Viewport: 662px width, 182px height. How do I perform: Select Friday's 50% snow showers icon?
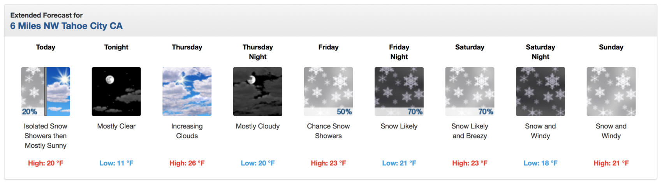328,92
